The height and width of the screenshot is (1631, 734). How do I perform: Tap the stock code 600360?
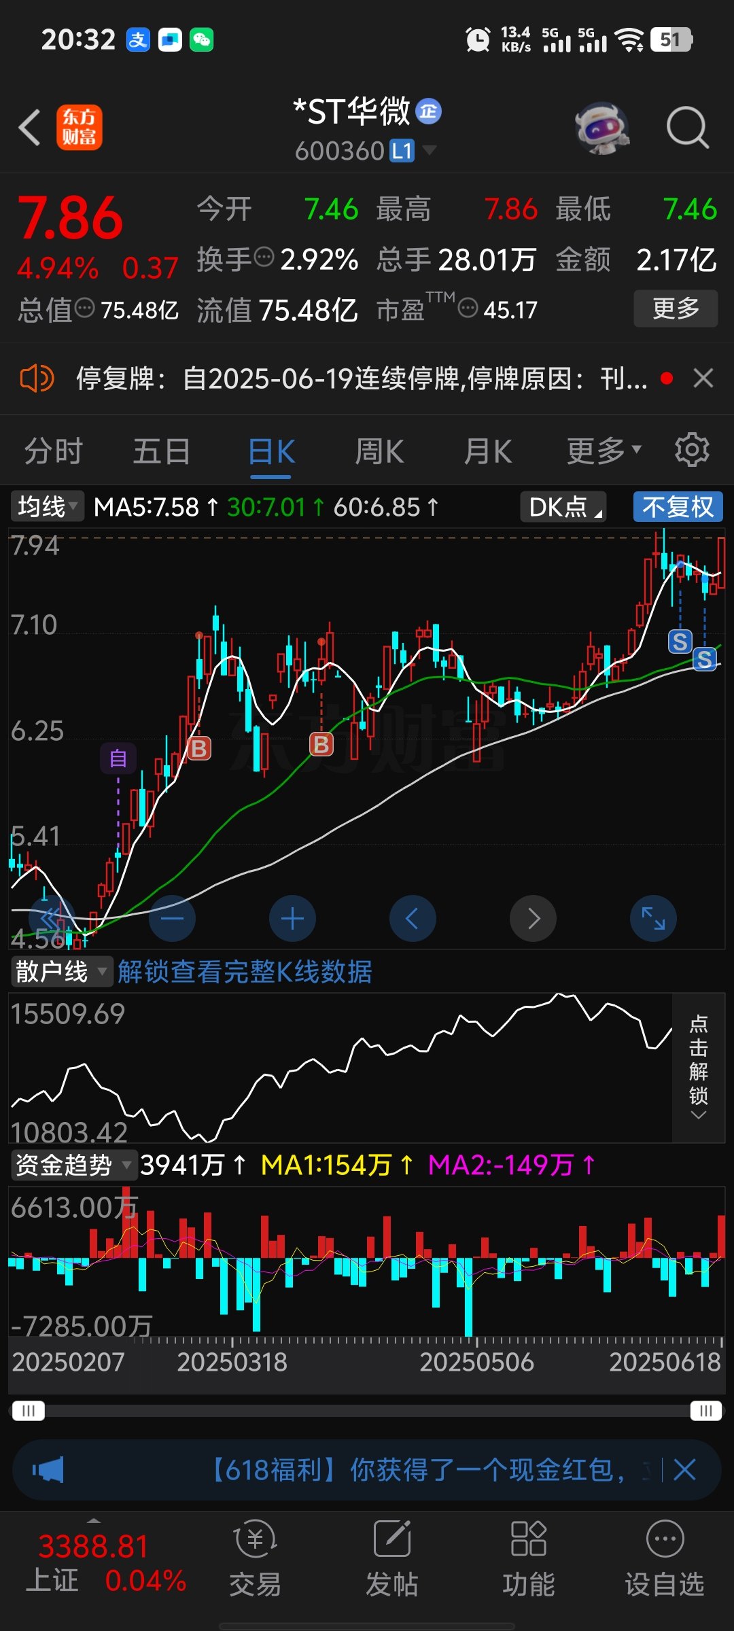click(340, 151)
